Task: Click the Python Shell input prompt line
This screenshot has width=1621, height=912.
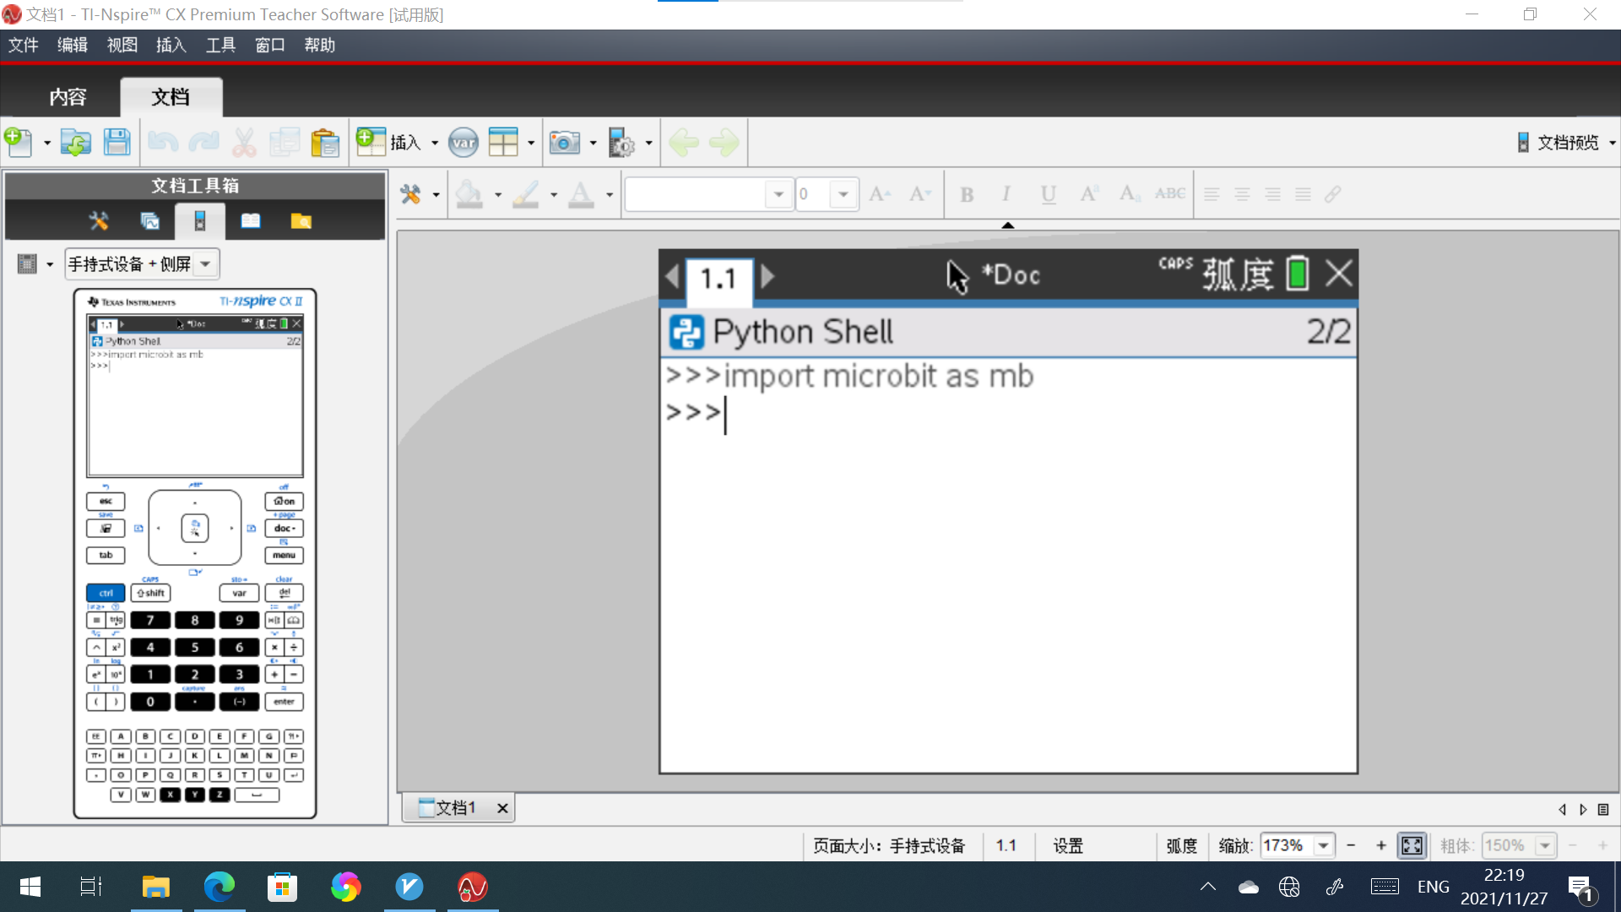Action: point(1008,412)
